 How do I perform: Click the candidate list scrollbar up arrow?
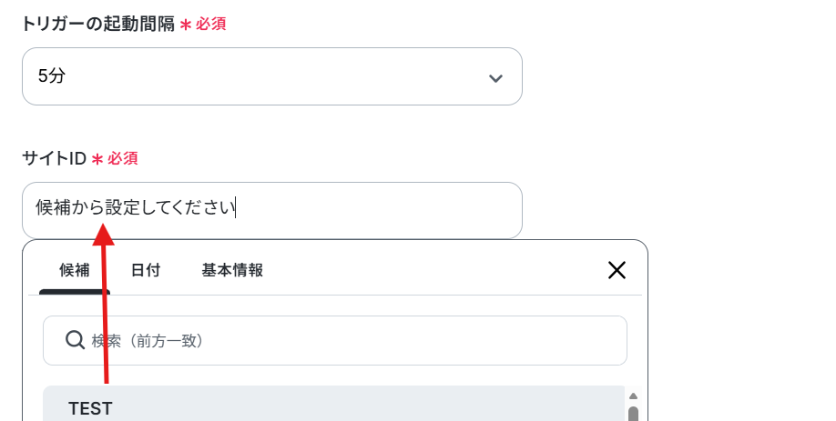coord(634,396)
